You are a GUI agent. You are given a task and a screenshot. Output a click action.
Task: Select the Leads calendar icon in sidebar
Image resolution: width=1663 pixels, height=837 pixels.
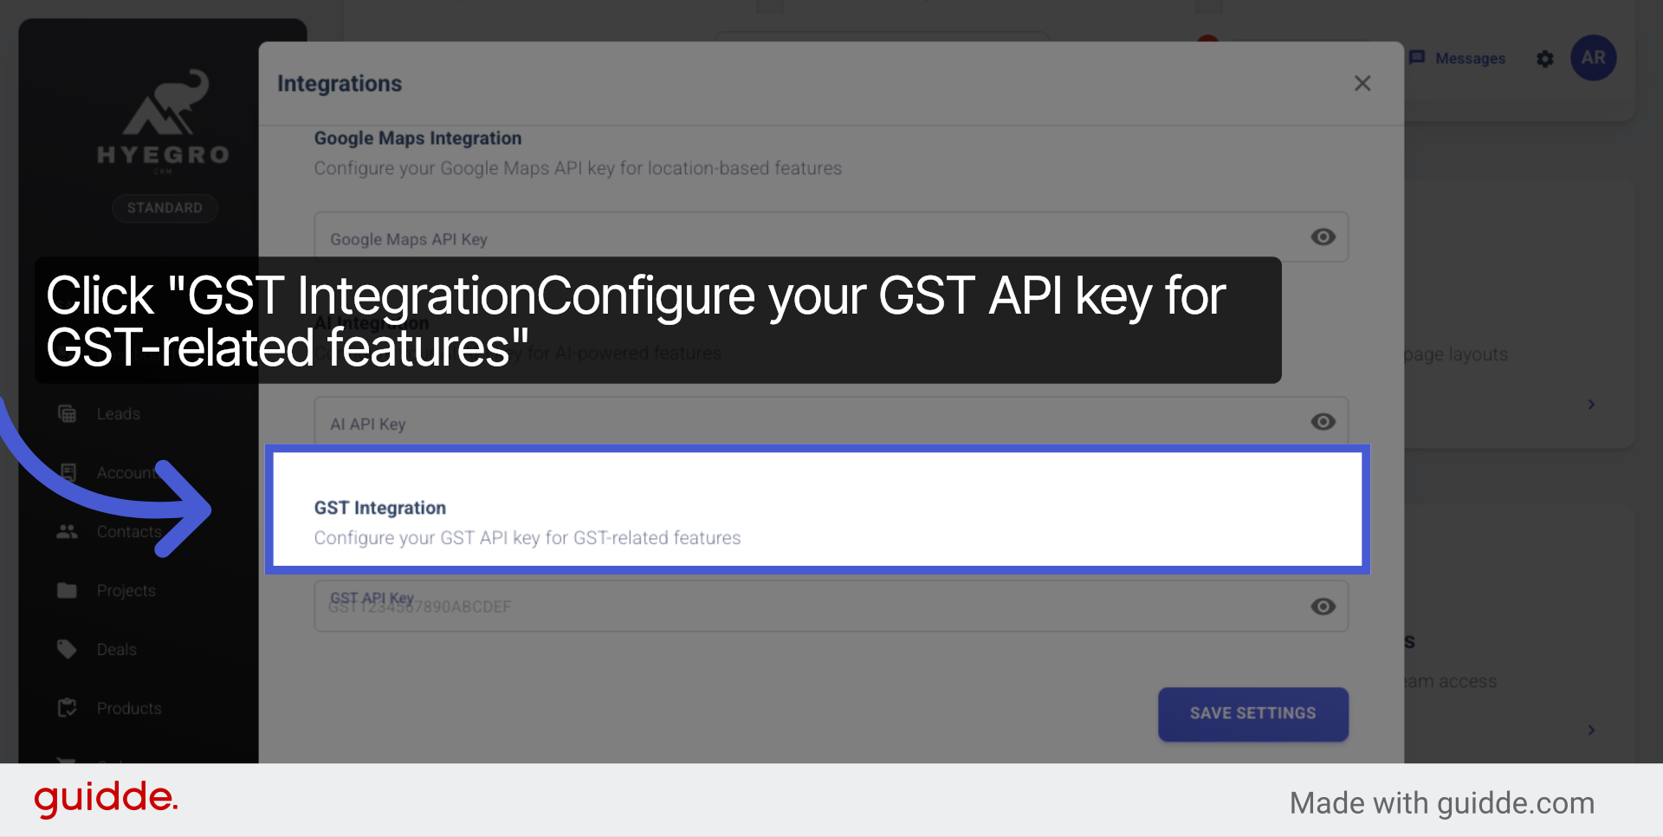coord(68,413)
